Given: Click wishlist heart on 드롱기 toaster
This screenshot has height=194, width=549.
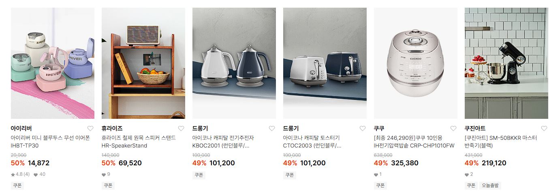Looking at the screenshot, I should (363, 129).
